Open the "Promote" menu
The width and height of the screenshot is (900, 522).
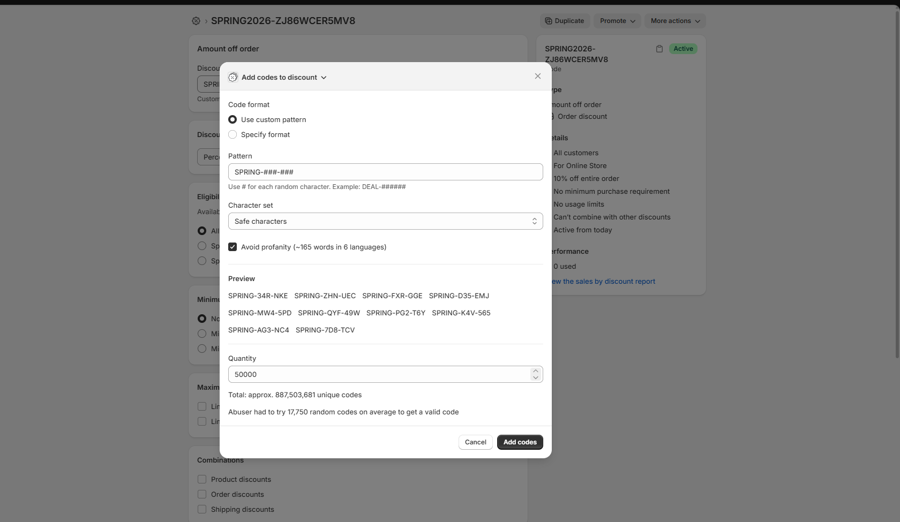(x=617, y=21)
